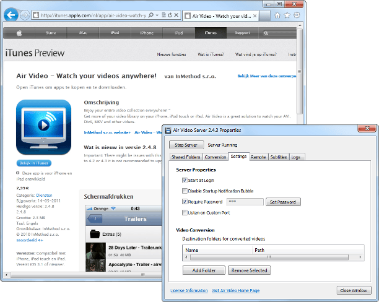
Task: Open the Store menu on Apple navigation
Action: click(x=51, y=33)
